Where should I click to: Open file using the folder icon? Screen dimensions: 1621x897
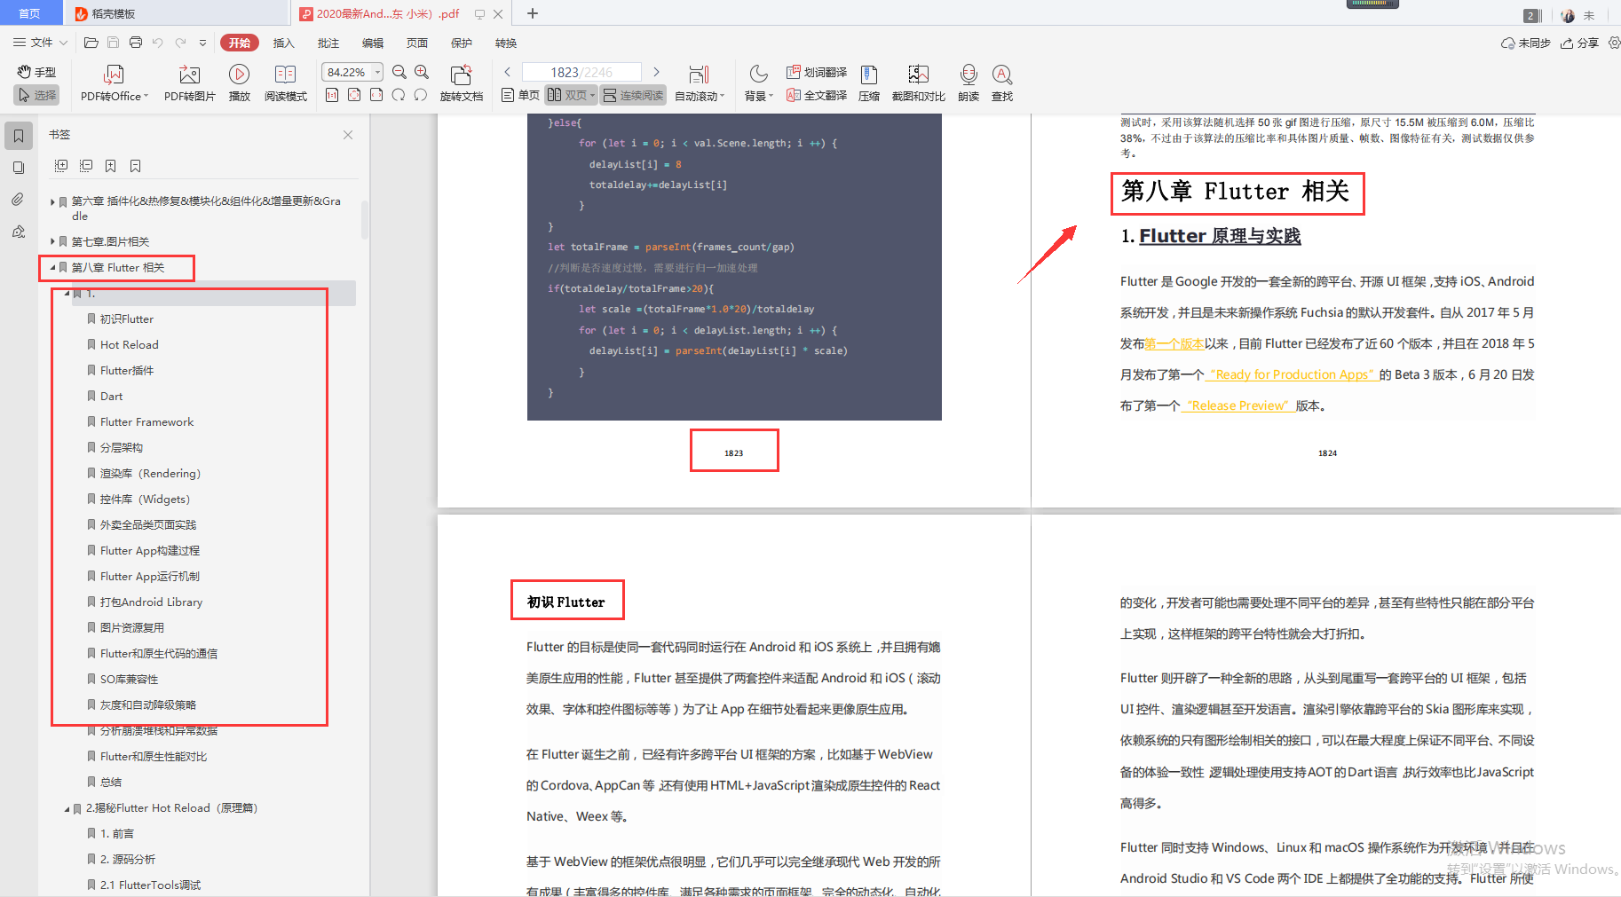(91, 43)
